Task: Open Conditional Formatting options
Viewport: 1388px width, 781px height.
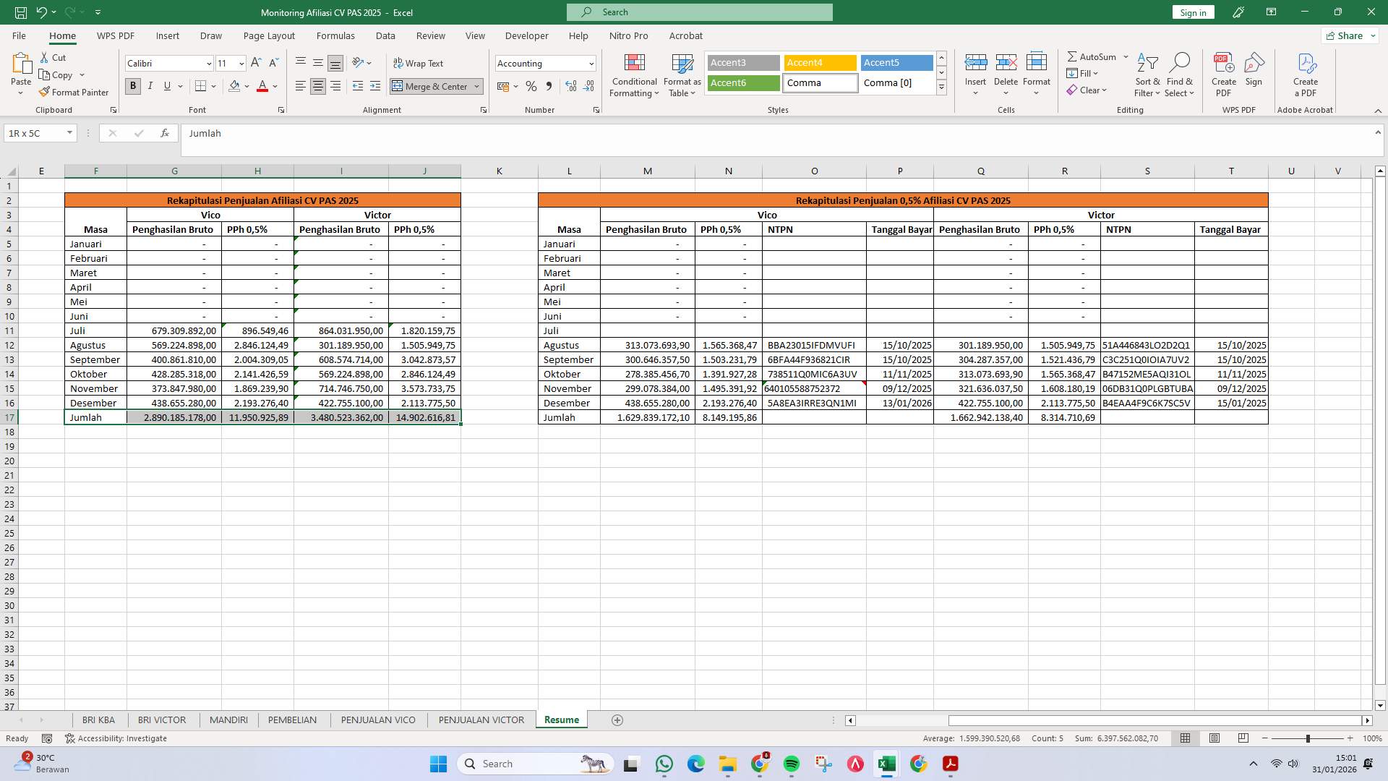Action: pyautogui.click(x=634, y=74)
